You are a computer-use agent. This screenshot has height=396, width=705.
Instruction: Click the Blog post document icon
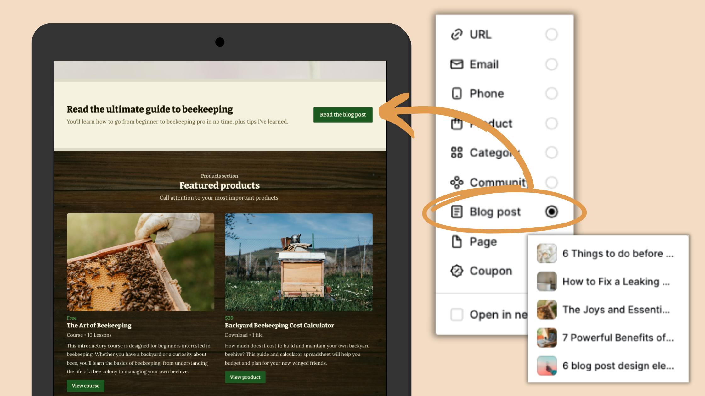[x=456, y=212]
